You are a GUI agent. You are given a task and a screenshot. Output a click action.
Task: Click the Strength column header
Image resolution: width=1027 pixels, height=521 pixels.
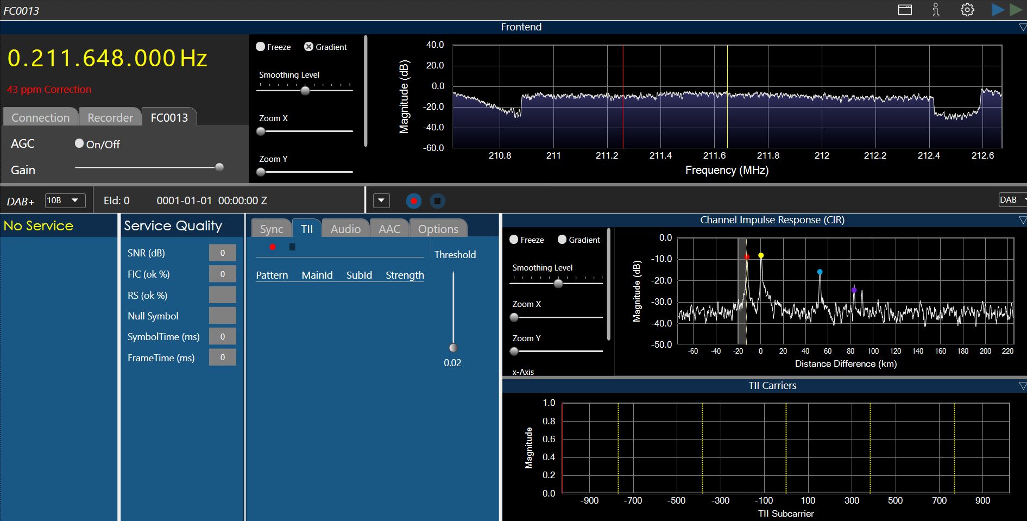[x=405, y=275]
